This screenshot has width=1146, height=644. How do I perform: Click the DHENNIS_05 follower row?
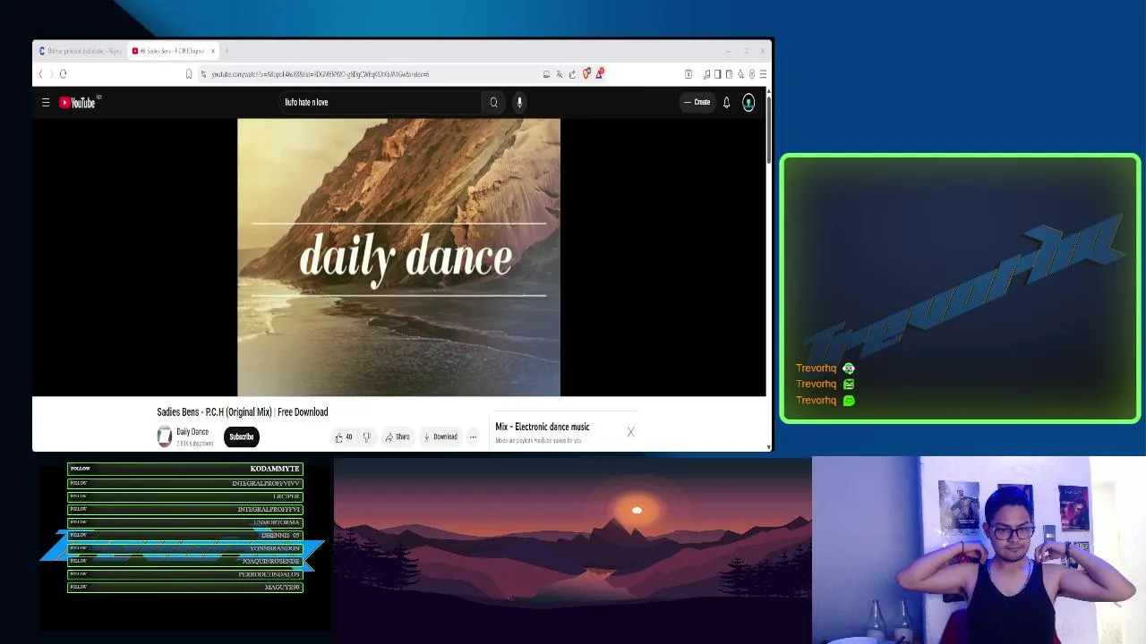[185, 536]
